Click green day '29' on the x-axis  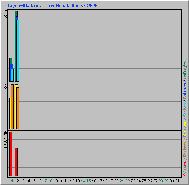pyautogui.click(x=166, y=181)
